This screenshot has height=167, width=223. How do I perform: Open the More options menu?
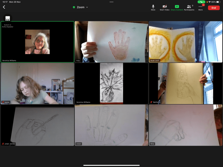tap(201, 7)
